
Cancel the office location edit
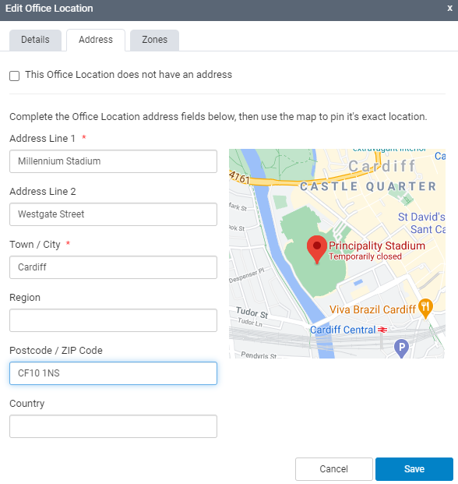(x=334, y=469)
